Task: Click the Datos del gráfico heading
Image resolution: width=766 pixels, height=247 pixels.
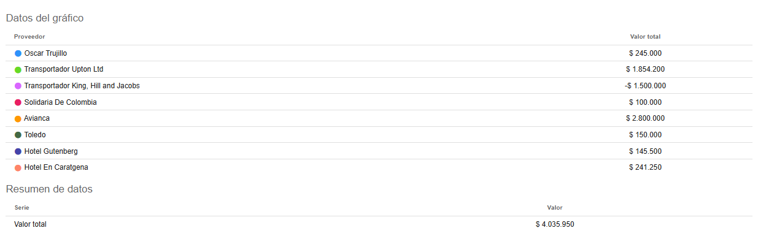Action: point(45,18)
